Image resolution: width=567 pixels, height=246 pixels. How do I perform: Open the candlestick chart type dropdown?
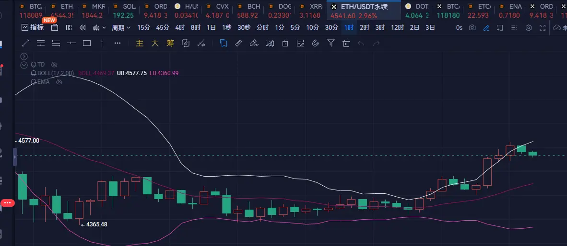click(x=99, y=27)
